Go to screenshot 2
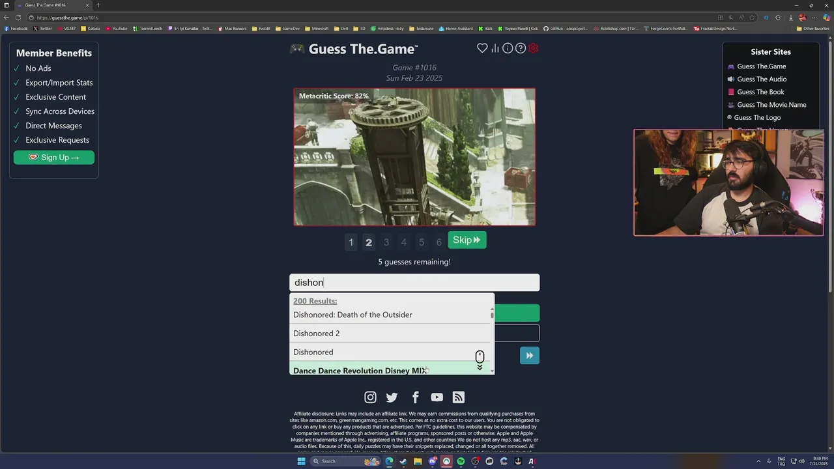 tap(368, 242)
